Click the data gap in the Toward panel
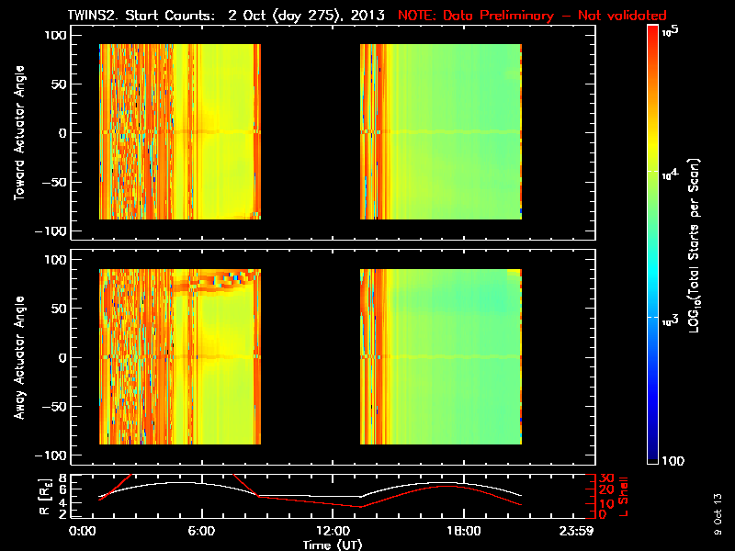This screenshot has width=735, height=551. click(x=310, y=131)
